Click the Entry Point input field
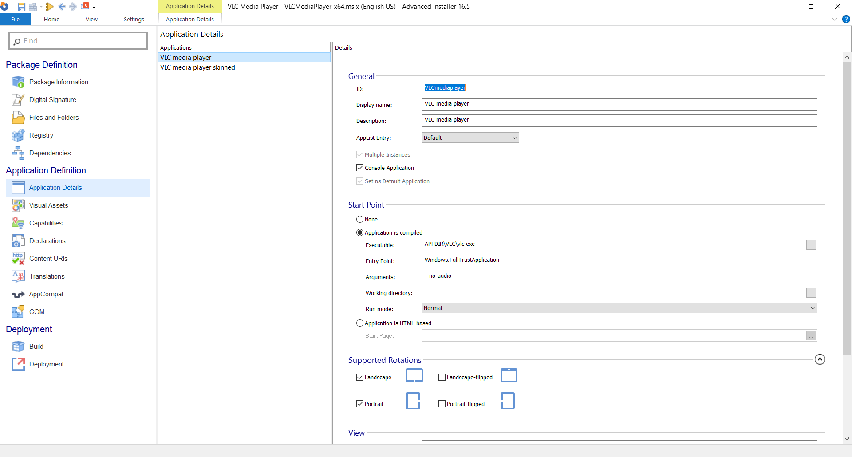The height and width of the screenshot is (457, 852). [619, 261]
